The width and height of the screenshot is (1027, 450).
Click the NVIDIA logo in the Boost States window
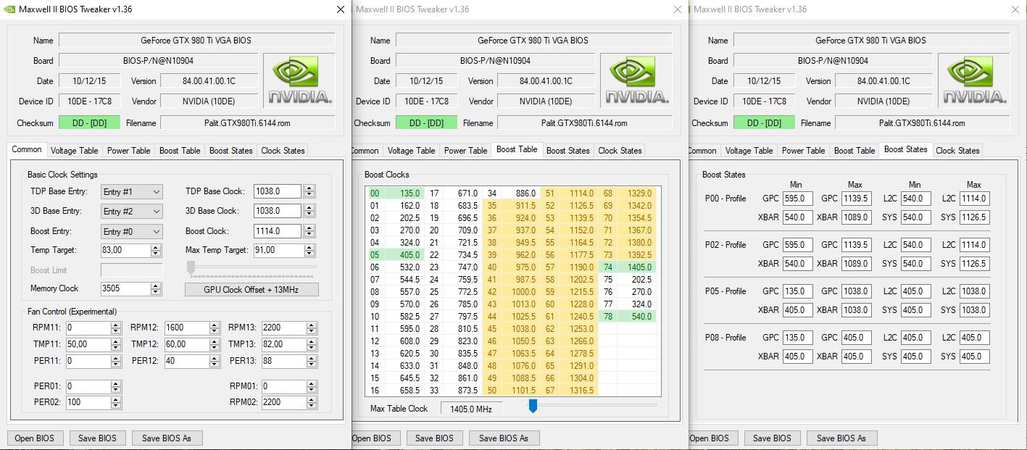[974, 80]
